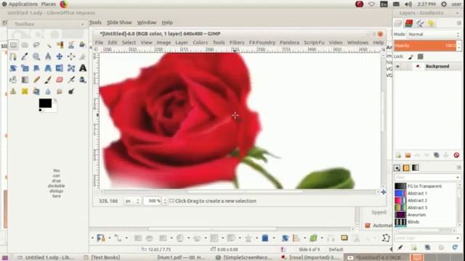Toggle the Automatic checkbox in Impress
Screen dimensions: 465x261
[x=368, y=225]
